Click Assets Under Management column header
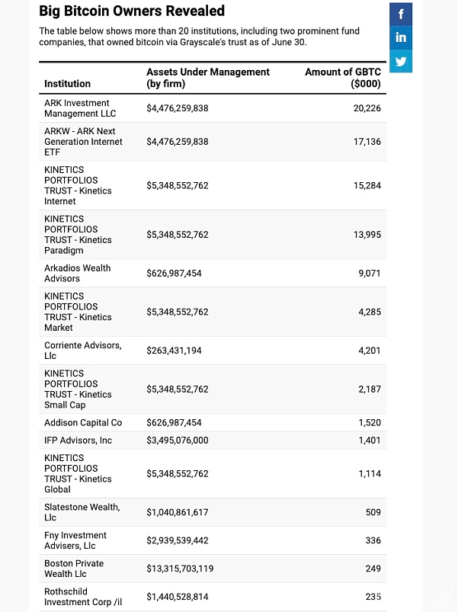 (x=208, y=78)
